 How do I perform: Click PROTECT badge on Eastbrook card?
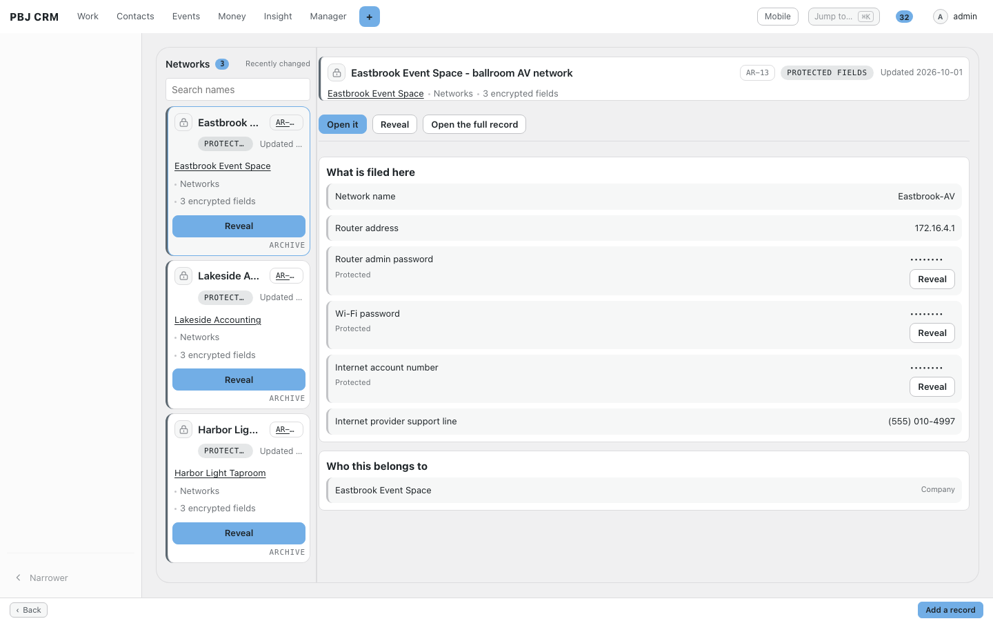tap(225, 144)
